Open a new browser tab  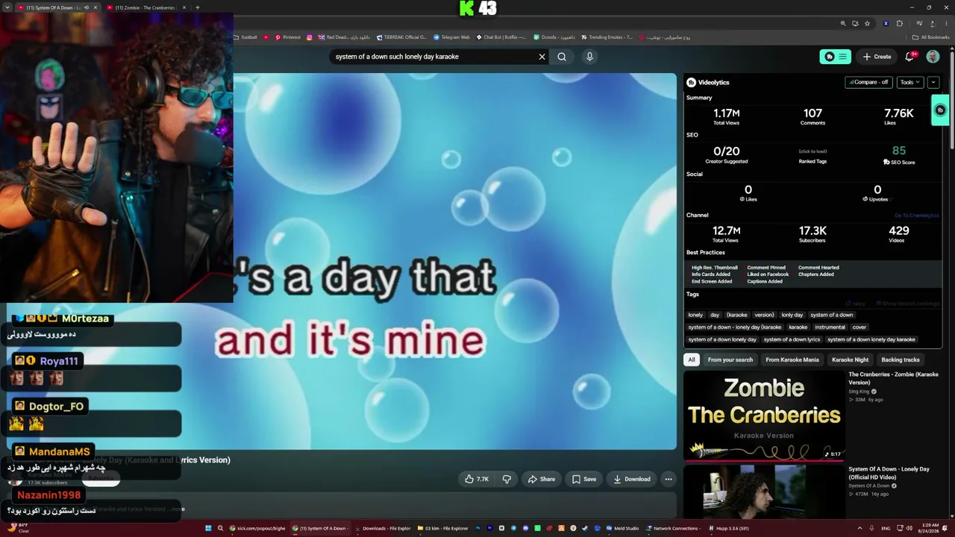(x=197, y=7)
